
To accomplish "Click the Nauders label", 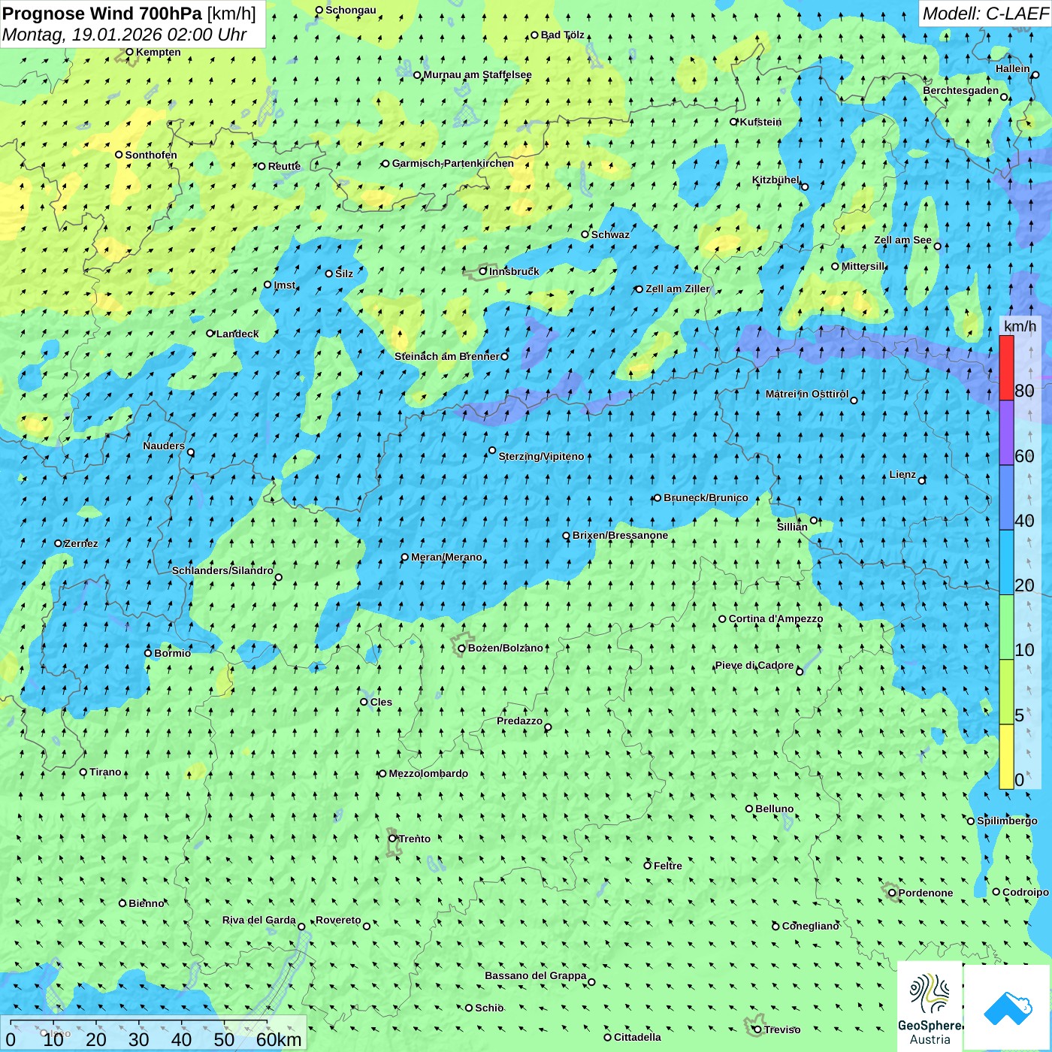I will [x=164, y=446].
